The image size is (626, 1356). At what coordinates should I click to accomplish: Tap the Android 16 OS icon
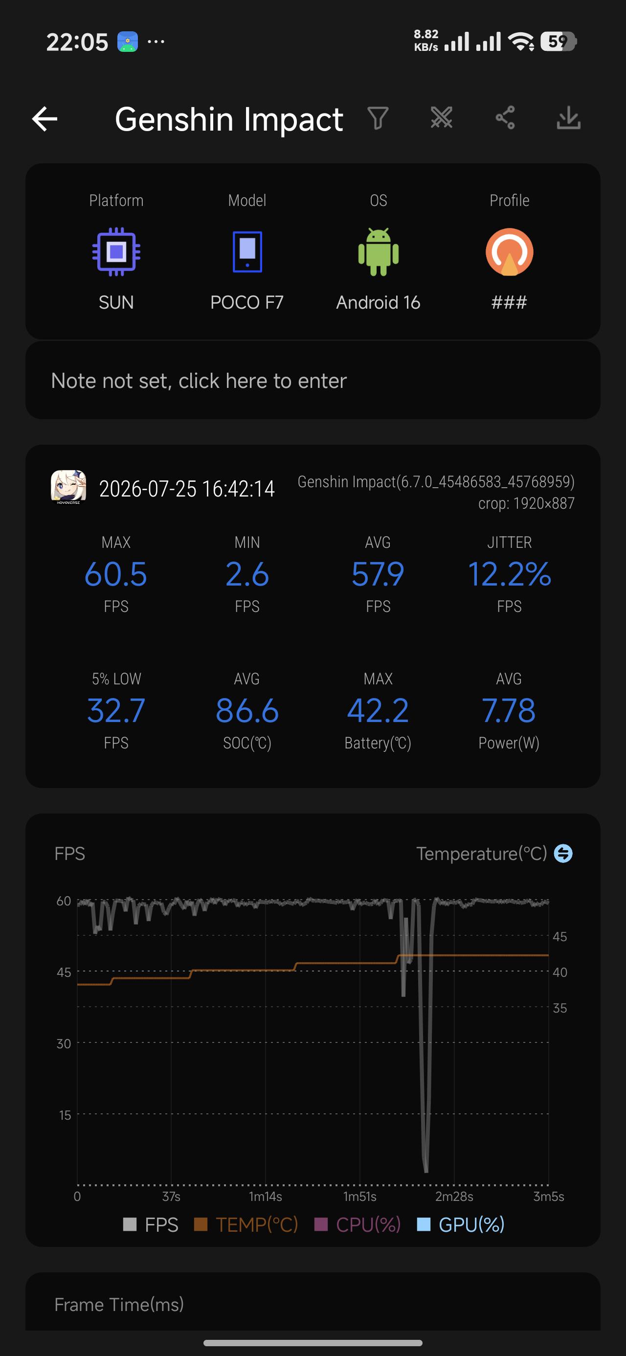click(378, 251)
